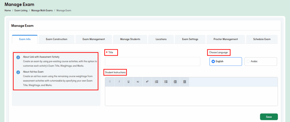Viewport: 290px width, 122px height.
Task: Insert a numbered list
Action: click(x=157, y=82)
